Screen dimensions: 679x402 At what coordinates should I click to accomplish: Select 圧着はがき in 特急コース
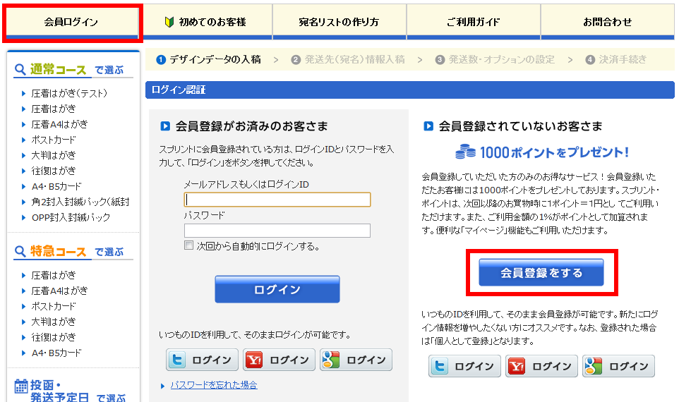(x=53, y=275)
